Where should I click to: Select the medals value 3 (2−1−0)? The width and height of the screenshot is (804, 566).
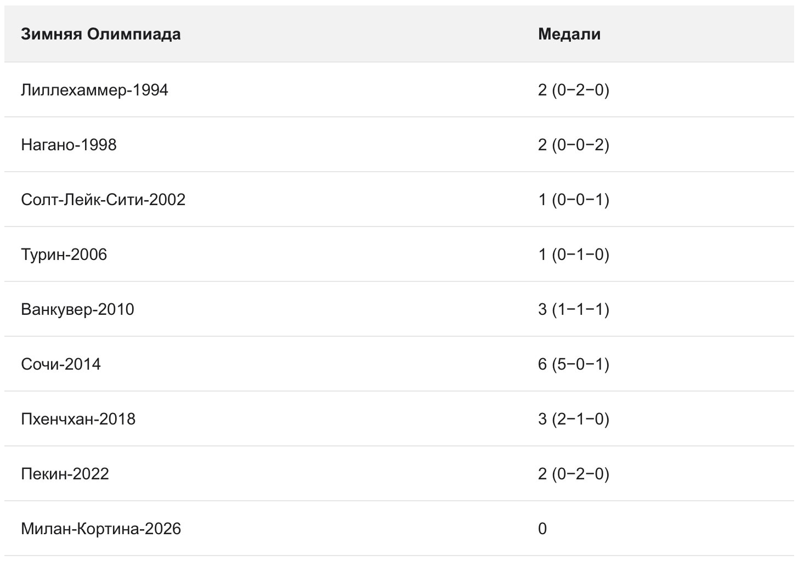[x=573, y=418]
